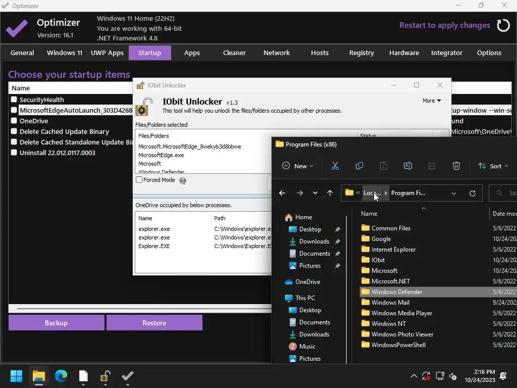The image size is (517, 388).
Task: Switch to the Integrator tab
Action: point(447,53)
